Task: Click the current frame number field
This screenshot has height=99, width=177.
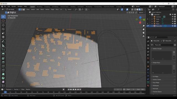Action: click(118, 89)
